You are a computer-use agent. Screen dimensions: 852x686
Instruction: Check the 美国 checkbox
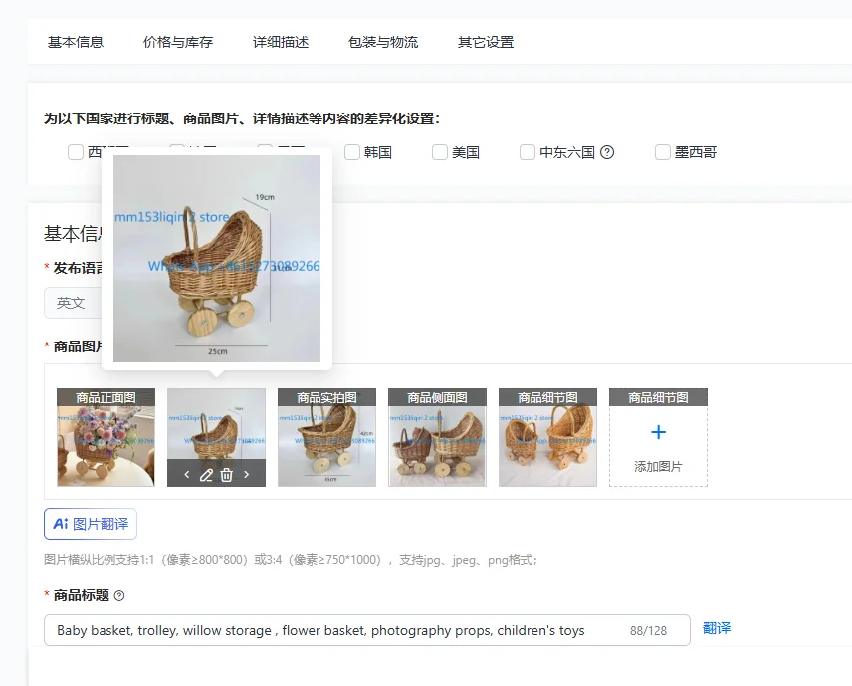[440, 152]
